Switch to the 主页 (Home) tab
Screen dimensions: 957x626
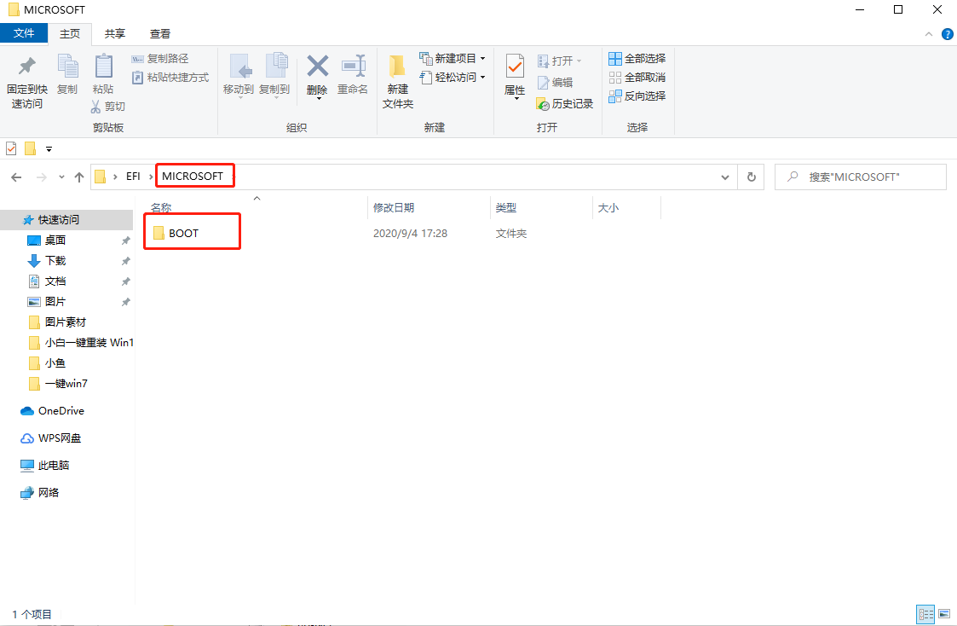click(70, 34)
